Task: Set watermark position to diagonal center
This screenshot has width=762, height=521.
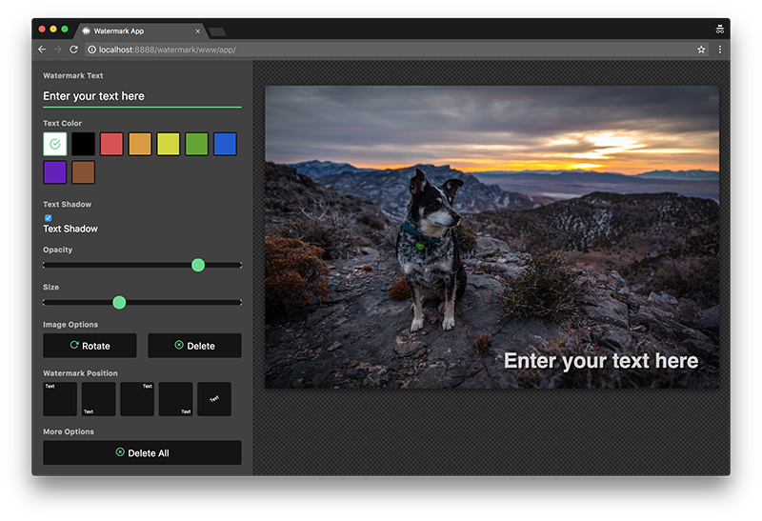Action: coord(214,399)
